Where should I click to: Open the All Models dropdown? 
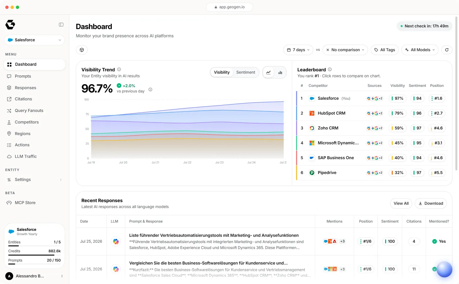coord(420,50)
